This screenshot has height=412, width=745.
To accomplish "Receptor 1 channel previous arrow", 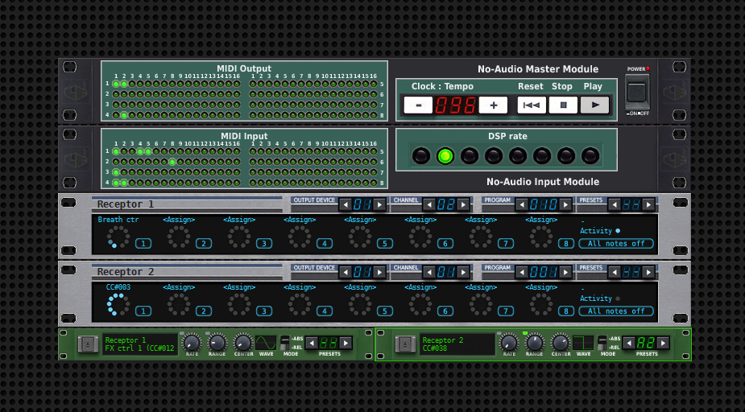I will (429, 204).
